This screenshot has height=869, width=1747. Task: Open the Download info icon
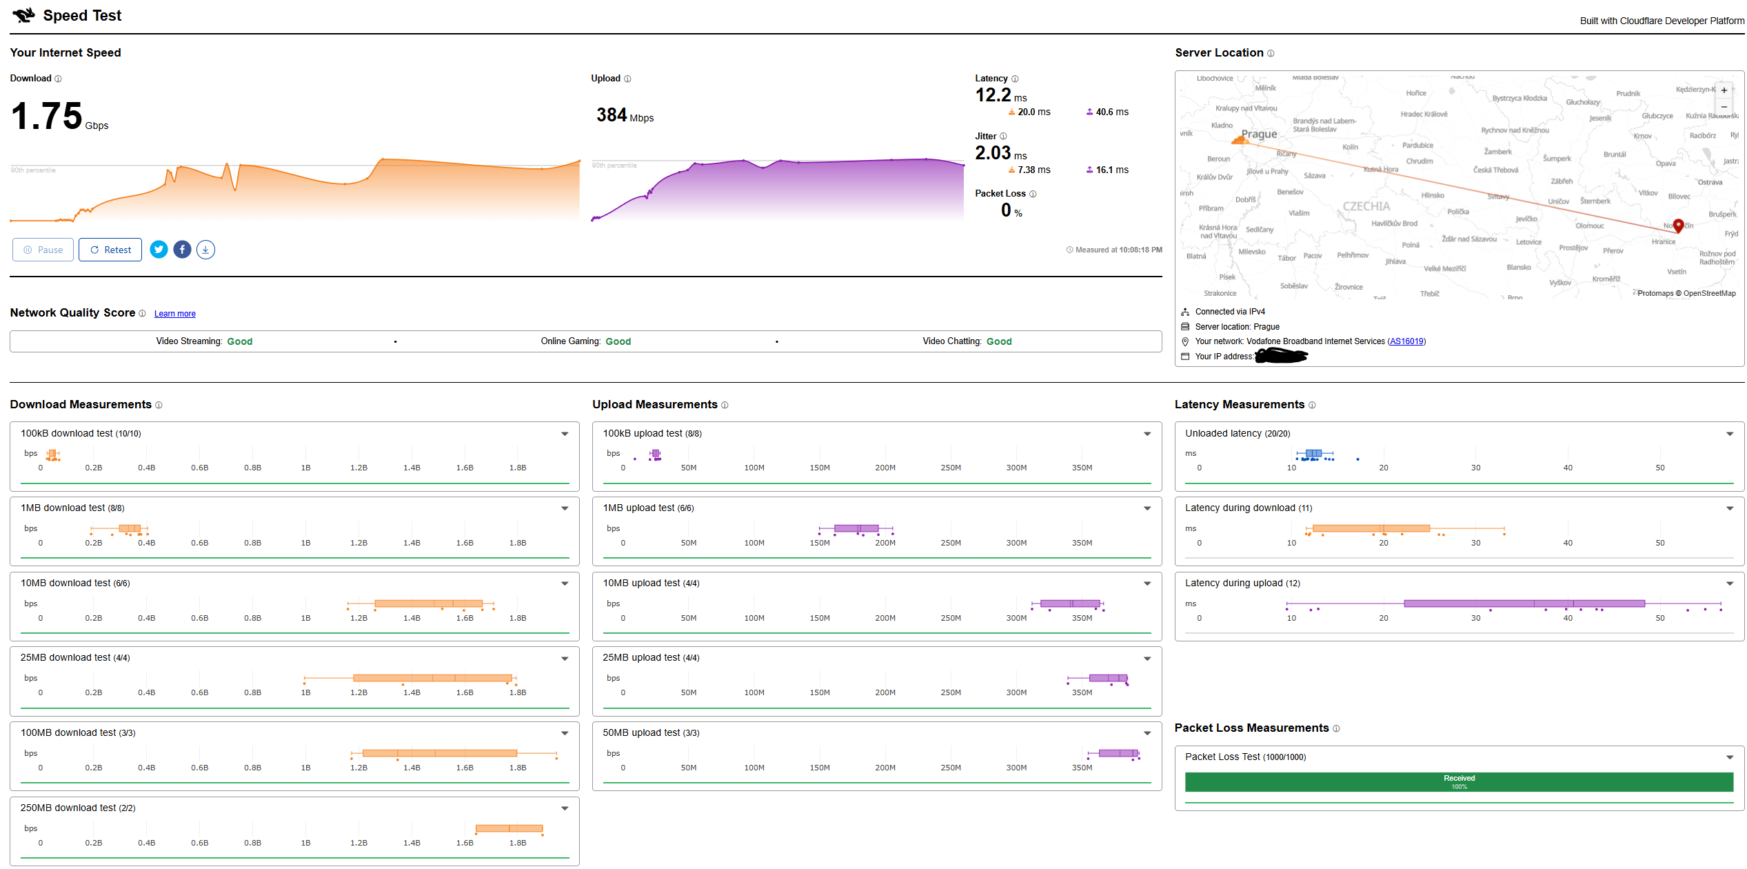(58, 79)
